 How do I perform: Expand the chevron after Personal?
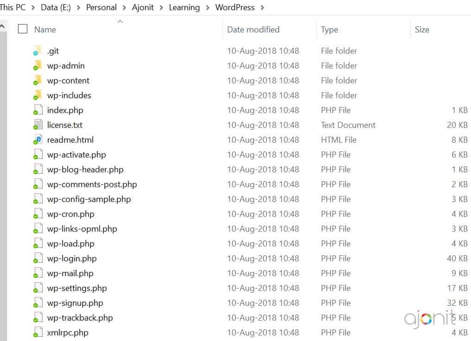pos(124,7)
